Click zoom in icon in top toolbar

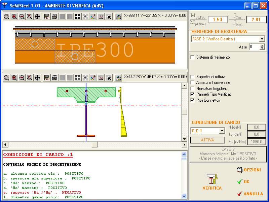click(14, 16)
